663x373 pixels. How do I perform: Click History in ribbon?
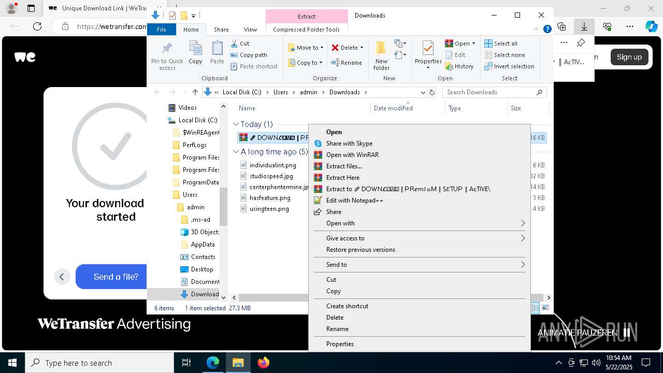click(x=459, y=66)
